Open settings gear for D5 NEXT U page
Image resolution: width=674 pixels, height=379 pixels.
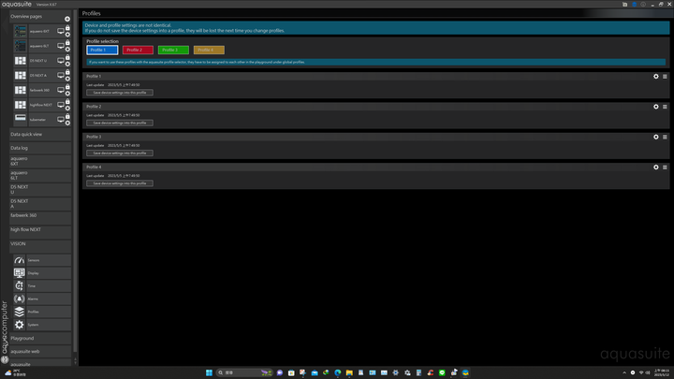pos(67,64)
